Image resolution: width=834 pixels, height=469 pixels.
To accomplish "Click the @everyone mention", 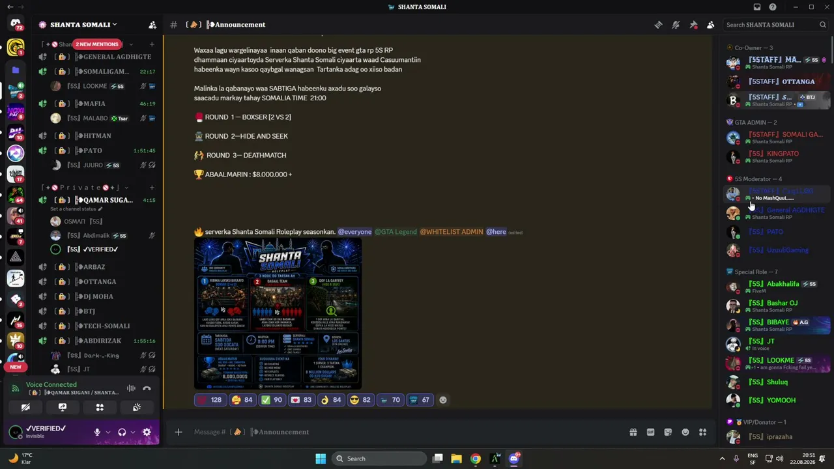I will 354,232.
